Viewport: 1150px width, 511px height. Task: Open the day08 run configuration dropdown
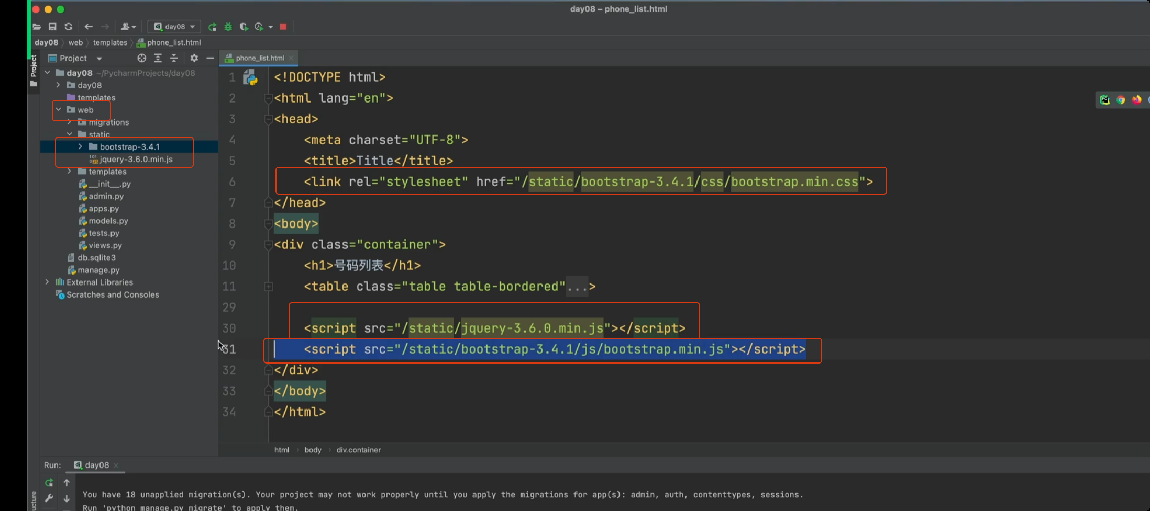click(174, 27)
